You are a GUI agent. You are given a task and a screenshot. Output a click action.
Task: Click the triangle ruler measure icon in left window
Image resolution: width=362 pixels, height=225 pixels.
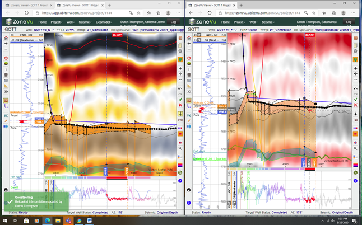coord(6,86)
